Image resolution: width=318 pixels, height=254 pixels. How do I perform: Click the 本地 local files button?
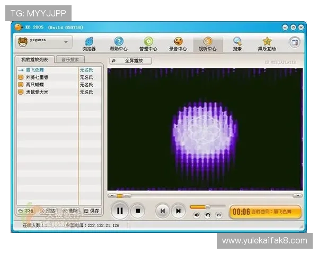[26, 211]
